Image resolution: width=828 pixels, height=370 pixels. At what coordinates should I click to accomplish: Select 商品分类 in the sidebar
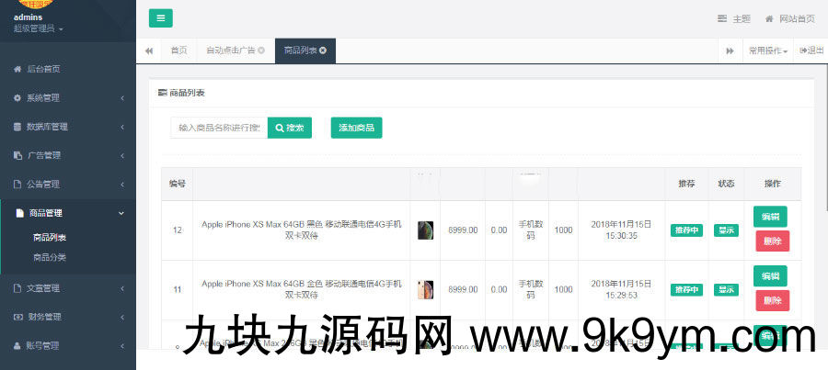tap(50, 257)
